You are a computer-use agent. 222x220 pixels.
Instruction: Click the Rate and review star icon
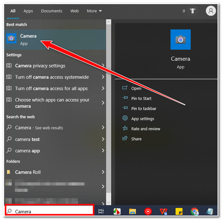(x=125, y=128)
